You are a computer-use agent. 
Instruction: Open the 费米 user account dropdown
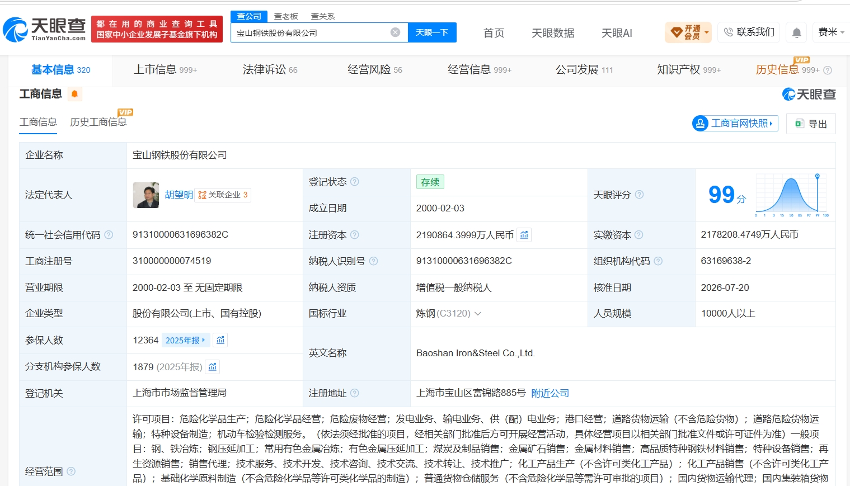831,32
